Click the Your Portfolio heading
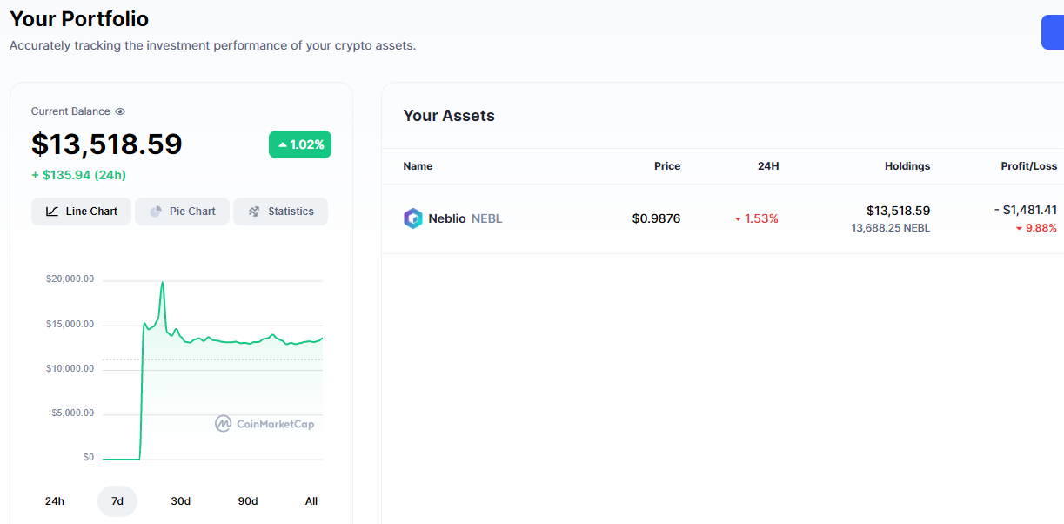The width and height of the screenshot is (1064, 524). (x=79, y=19)
